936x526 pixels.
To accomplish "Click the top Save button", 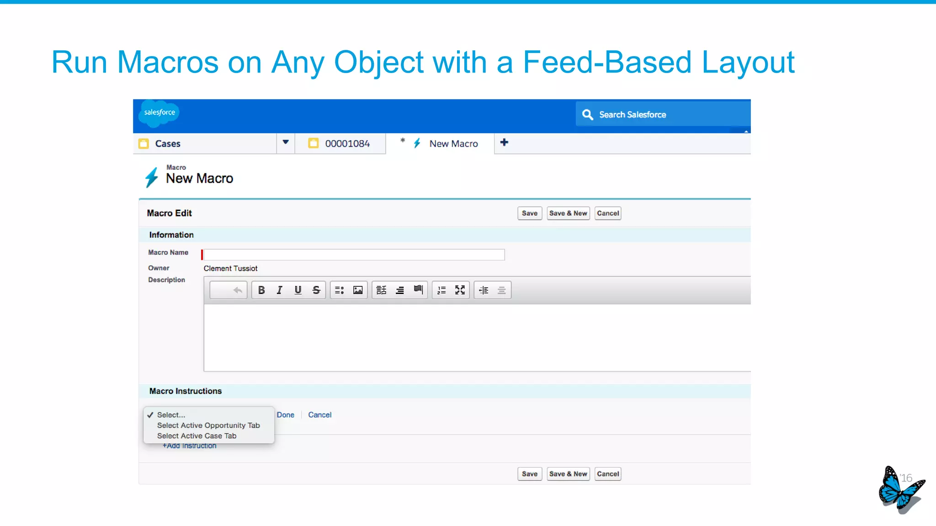I will [x=530, y=213].
